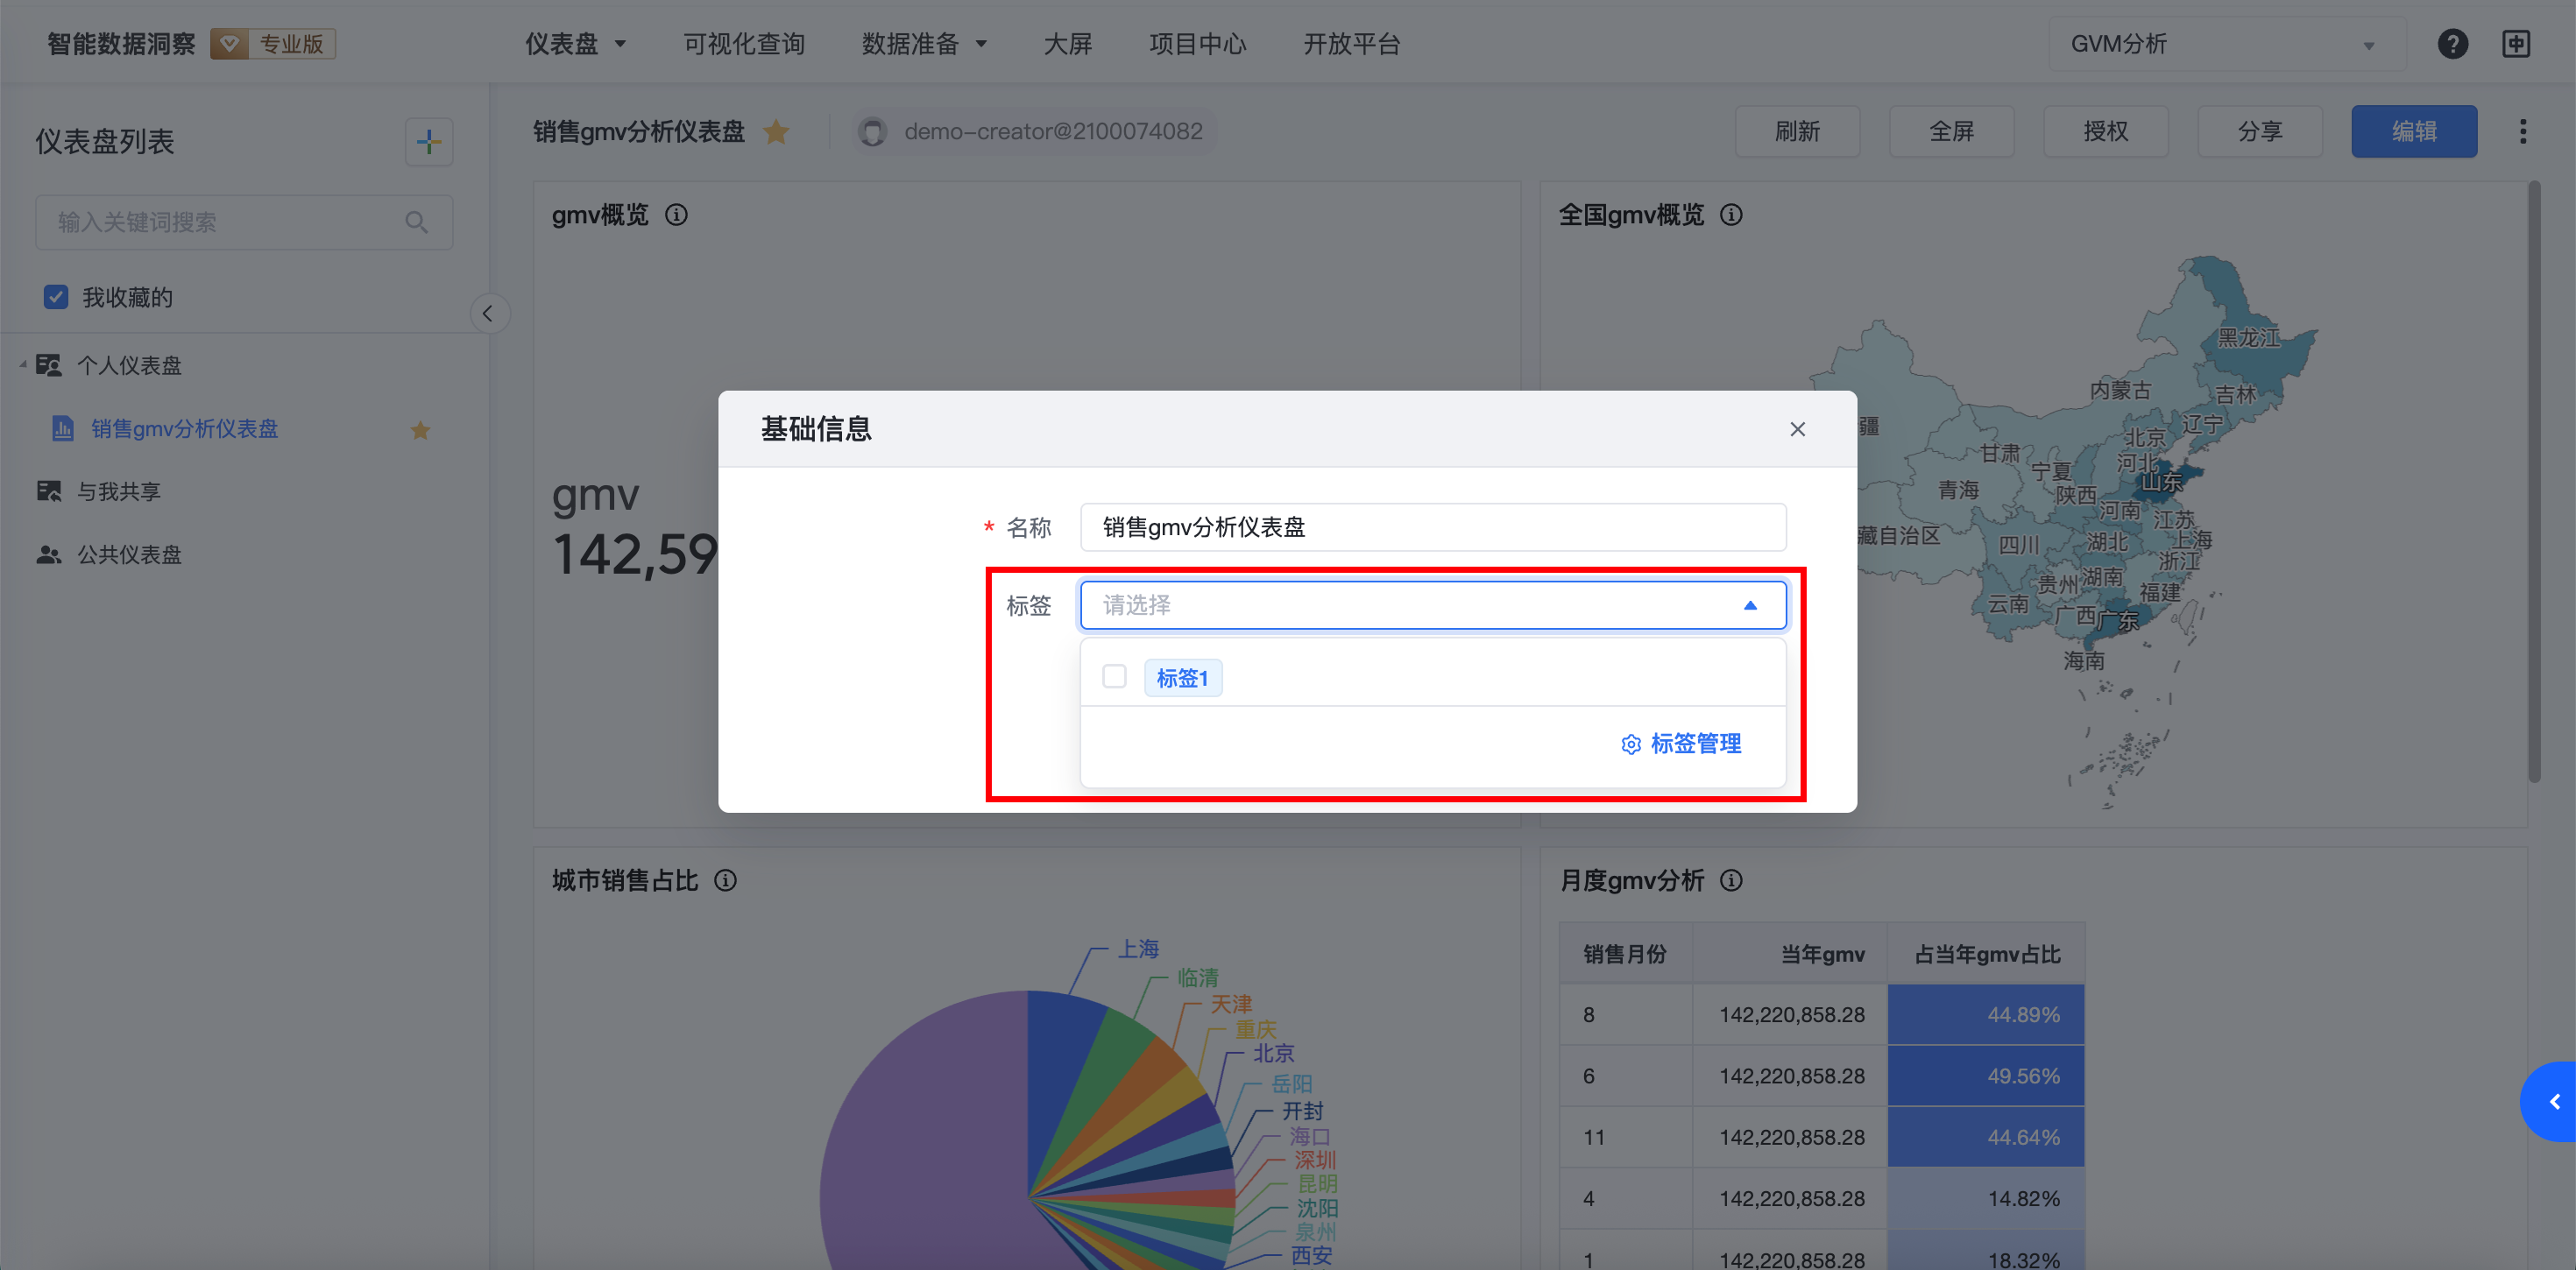
Task: Click the plus icon to add dashboard
Action: (428, 142)
